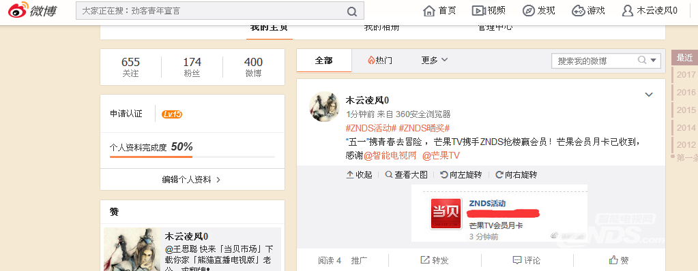Jump to 2017 in the timeline
The width and height of the screenshot is (698, 271).
[x=686, y=75]
